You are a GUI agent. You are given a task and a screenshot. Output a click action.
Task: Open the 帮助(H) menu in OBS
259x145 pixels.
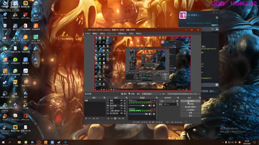click(x=139, y=34)
